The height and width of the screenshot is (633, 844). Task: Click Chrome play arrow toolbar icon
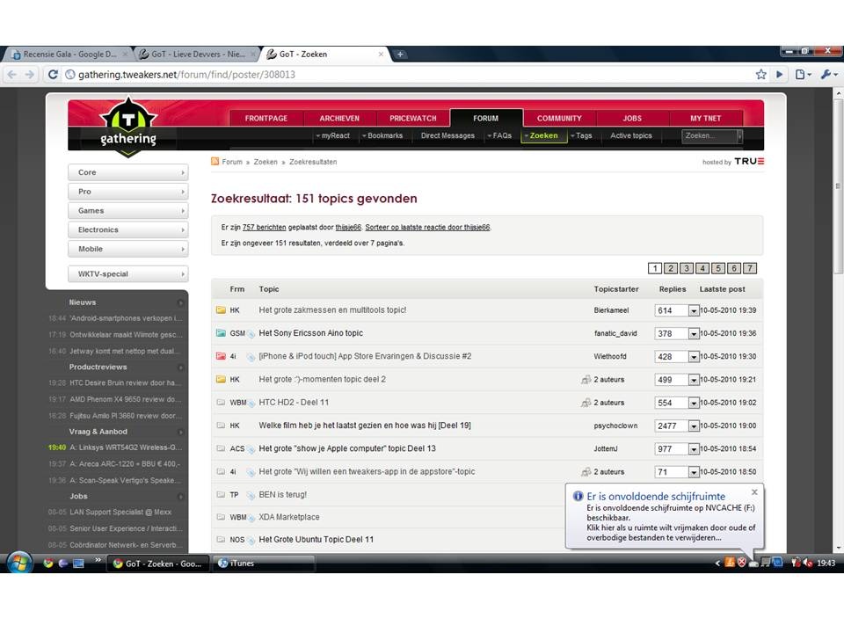point(780,74)
